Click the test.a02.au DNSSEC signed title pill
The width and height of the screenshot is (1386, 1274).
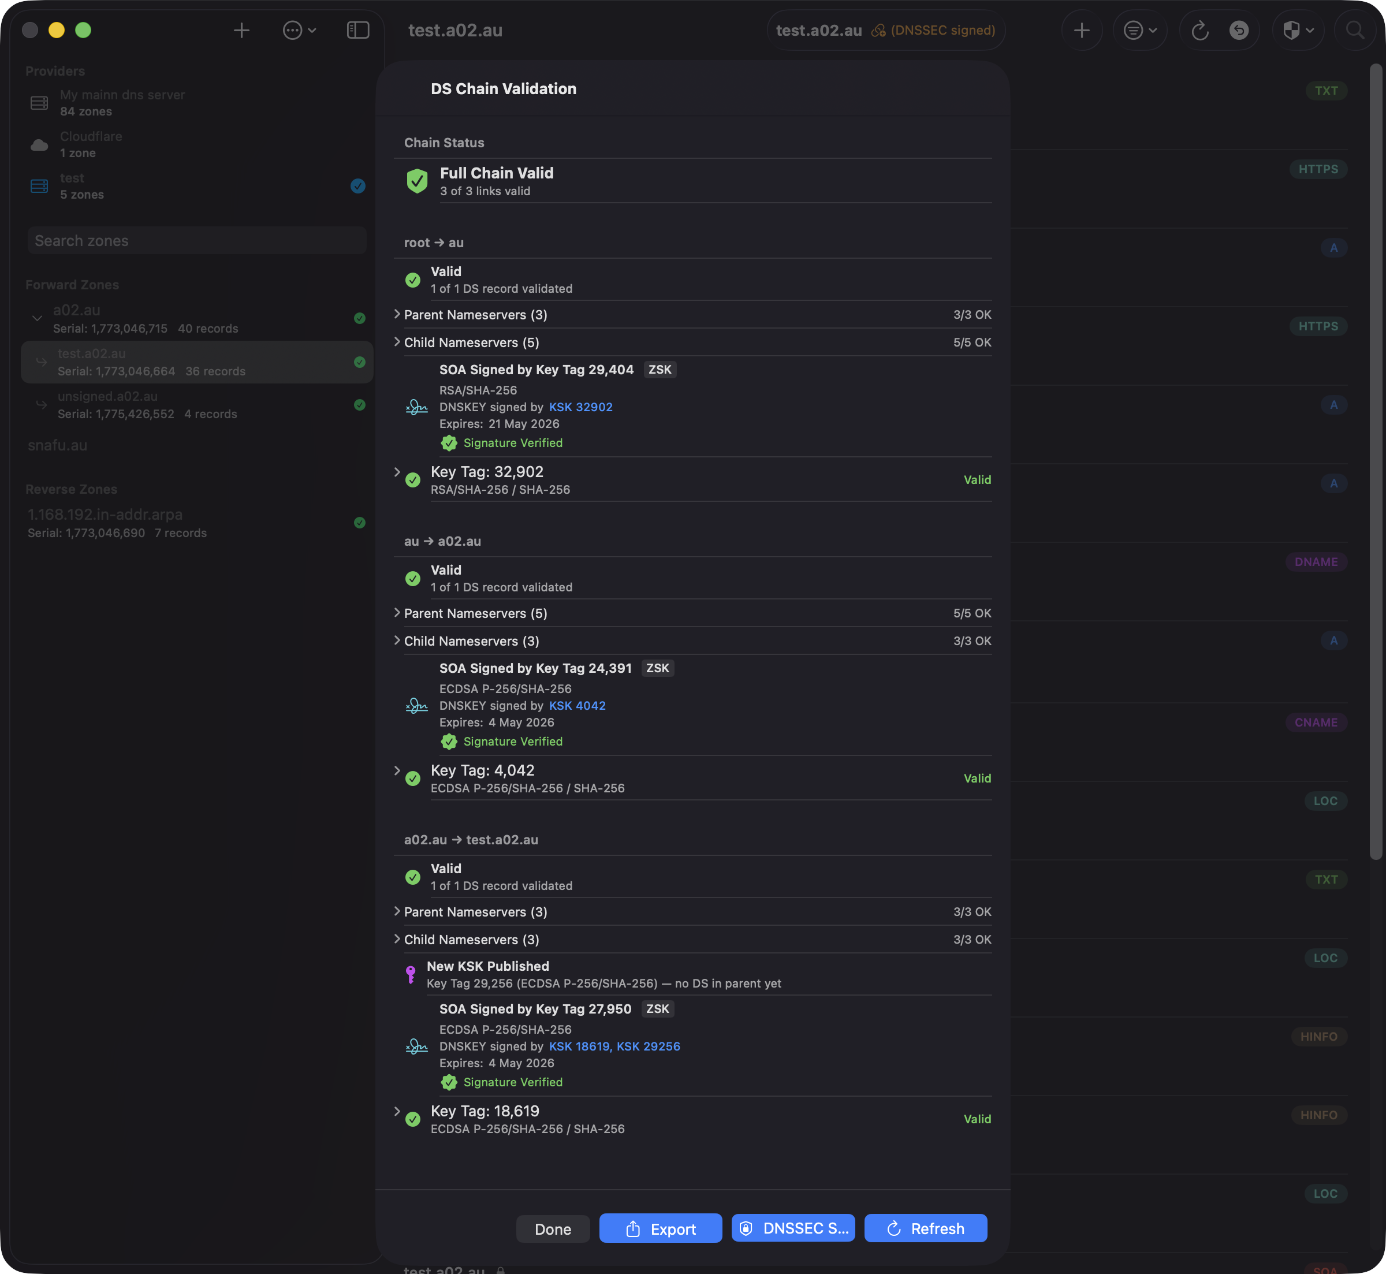(x=886, y=31)
